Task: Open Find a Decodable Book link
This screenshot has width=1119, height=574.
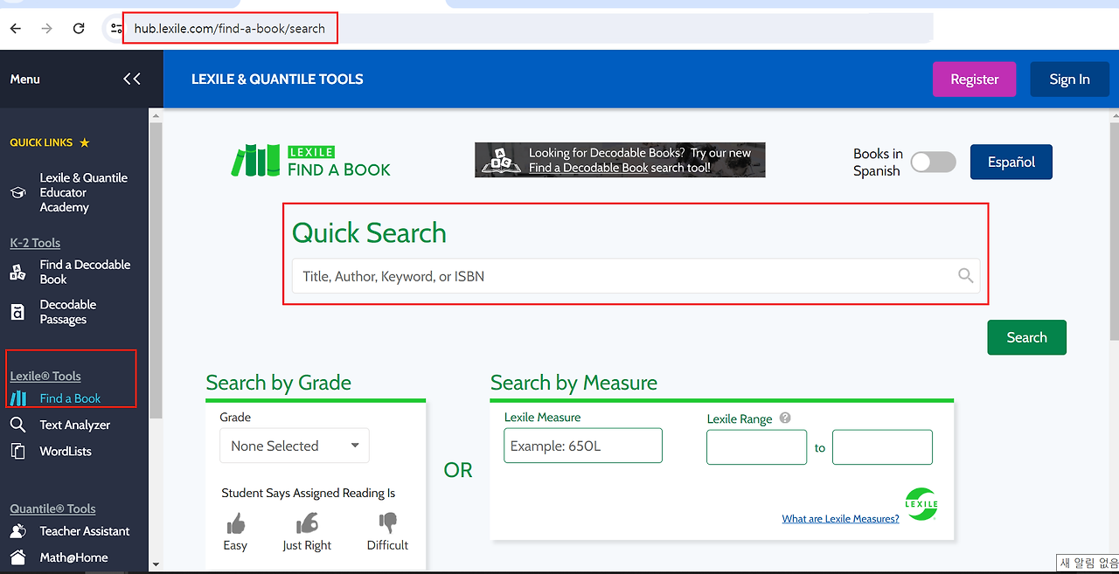Action: (x=85, y=272)
